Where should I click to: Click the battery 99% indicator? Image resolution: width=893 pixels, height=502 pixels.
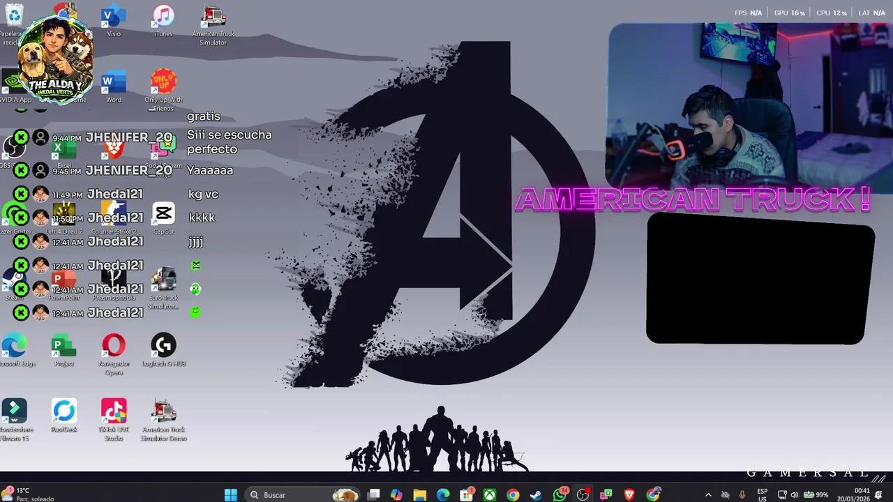(816, 495)
